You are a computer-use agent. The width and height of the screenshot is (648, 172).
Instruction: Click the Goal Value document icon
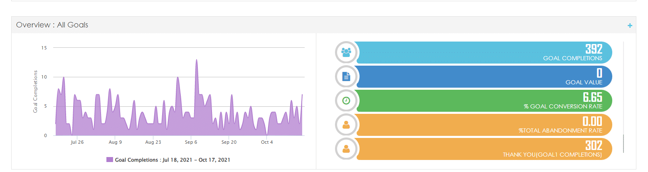tap(346, 76)
